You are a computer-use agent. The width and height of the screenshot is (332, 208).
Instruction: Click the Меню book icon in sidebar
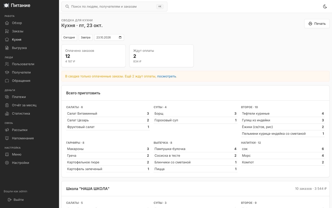[x=7, y=154]
